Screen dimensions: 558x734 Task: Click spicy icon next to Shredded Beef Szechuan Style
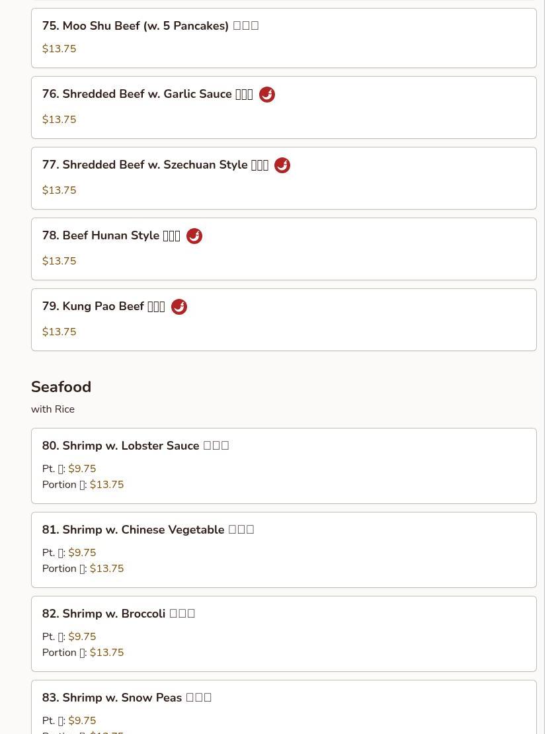[x=282, y=165]
